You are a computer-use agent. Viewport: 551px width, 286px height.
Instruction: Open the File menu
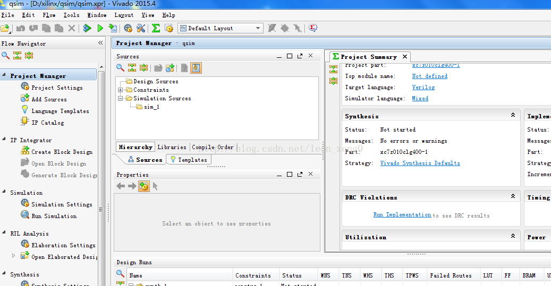coord(8,15)
